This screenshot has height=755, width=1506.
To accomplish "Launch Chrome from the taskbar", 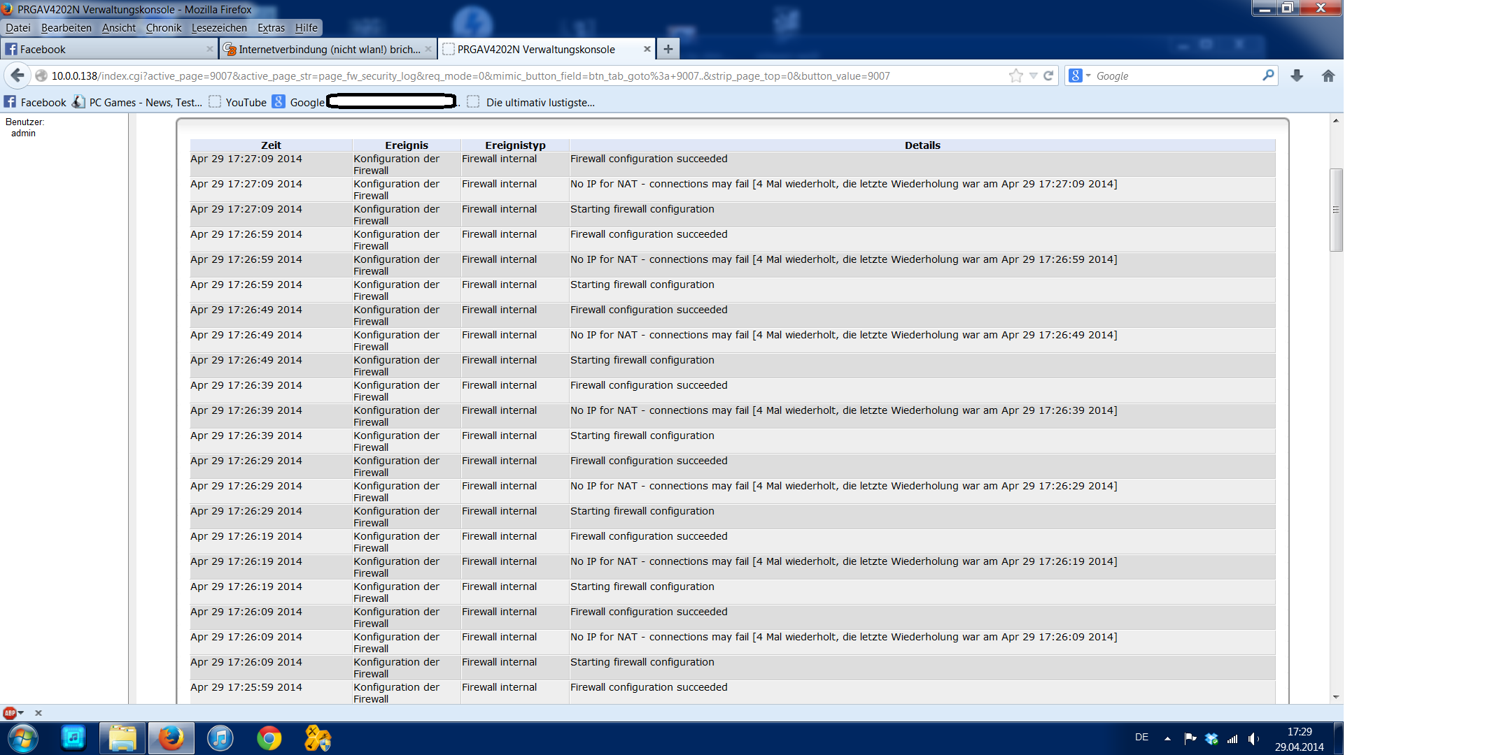I will pos(269,738).
